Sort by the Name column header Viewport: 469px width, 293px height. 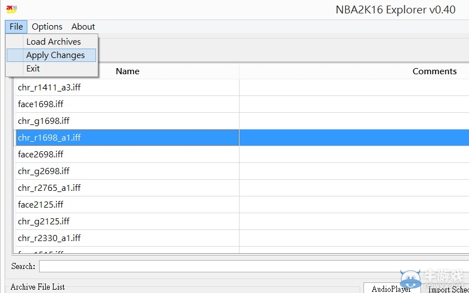127,71
